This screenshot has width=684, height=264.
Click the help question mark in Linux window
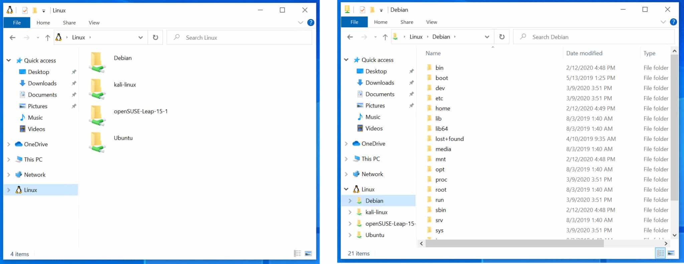point(311,23)
